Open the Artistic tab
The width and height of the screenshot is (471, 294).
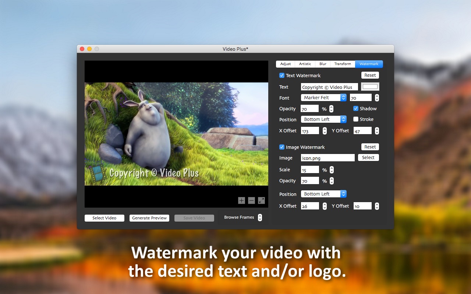[305, 64]
